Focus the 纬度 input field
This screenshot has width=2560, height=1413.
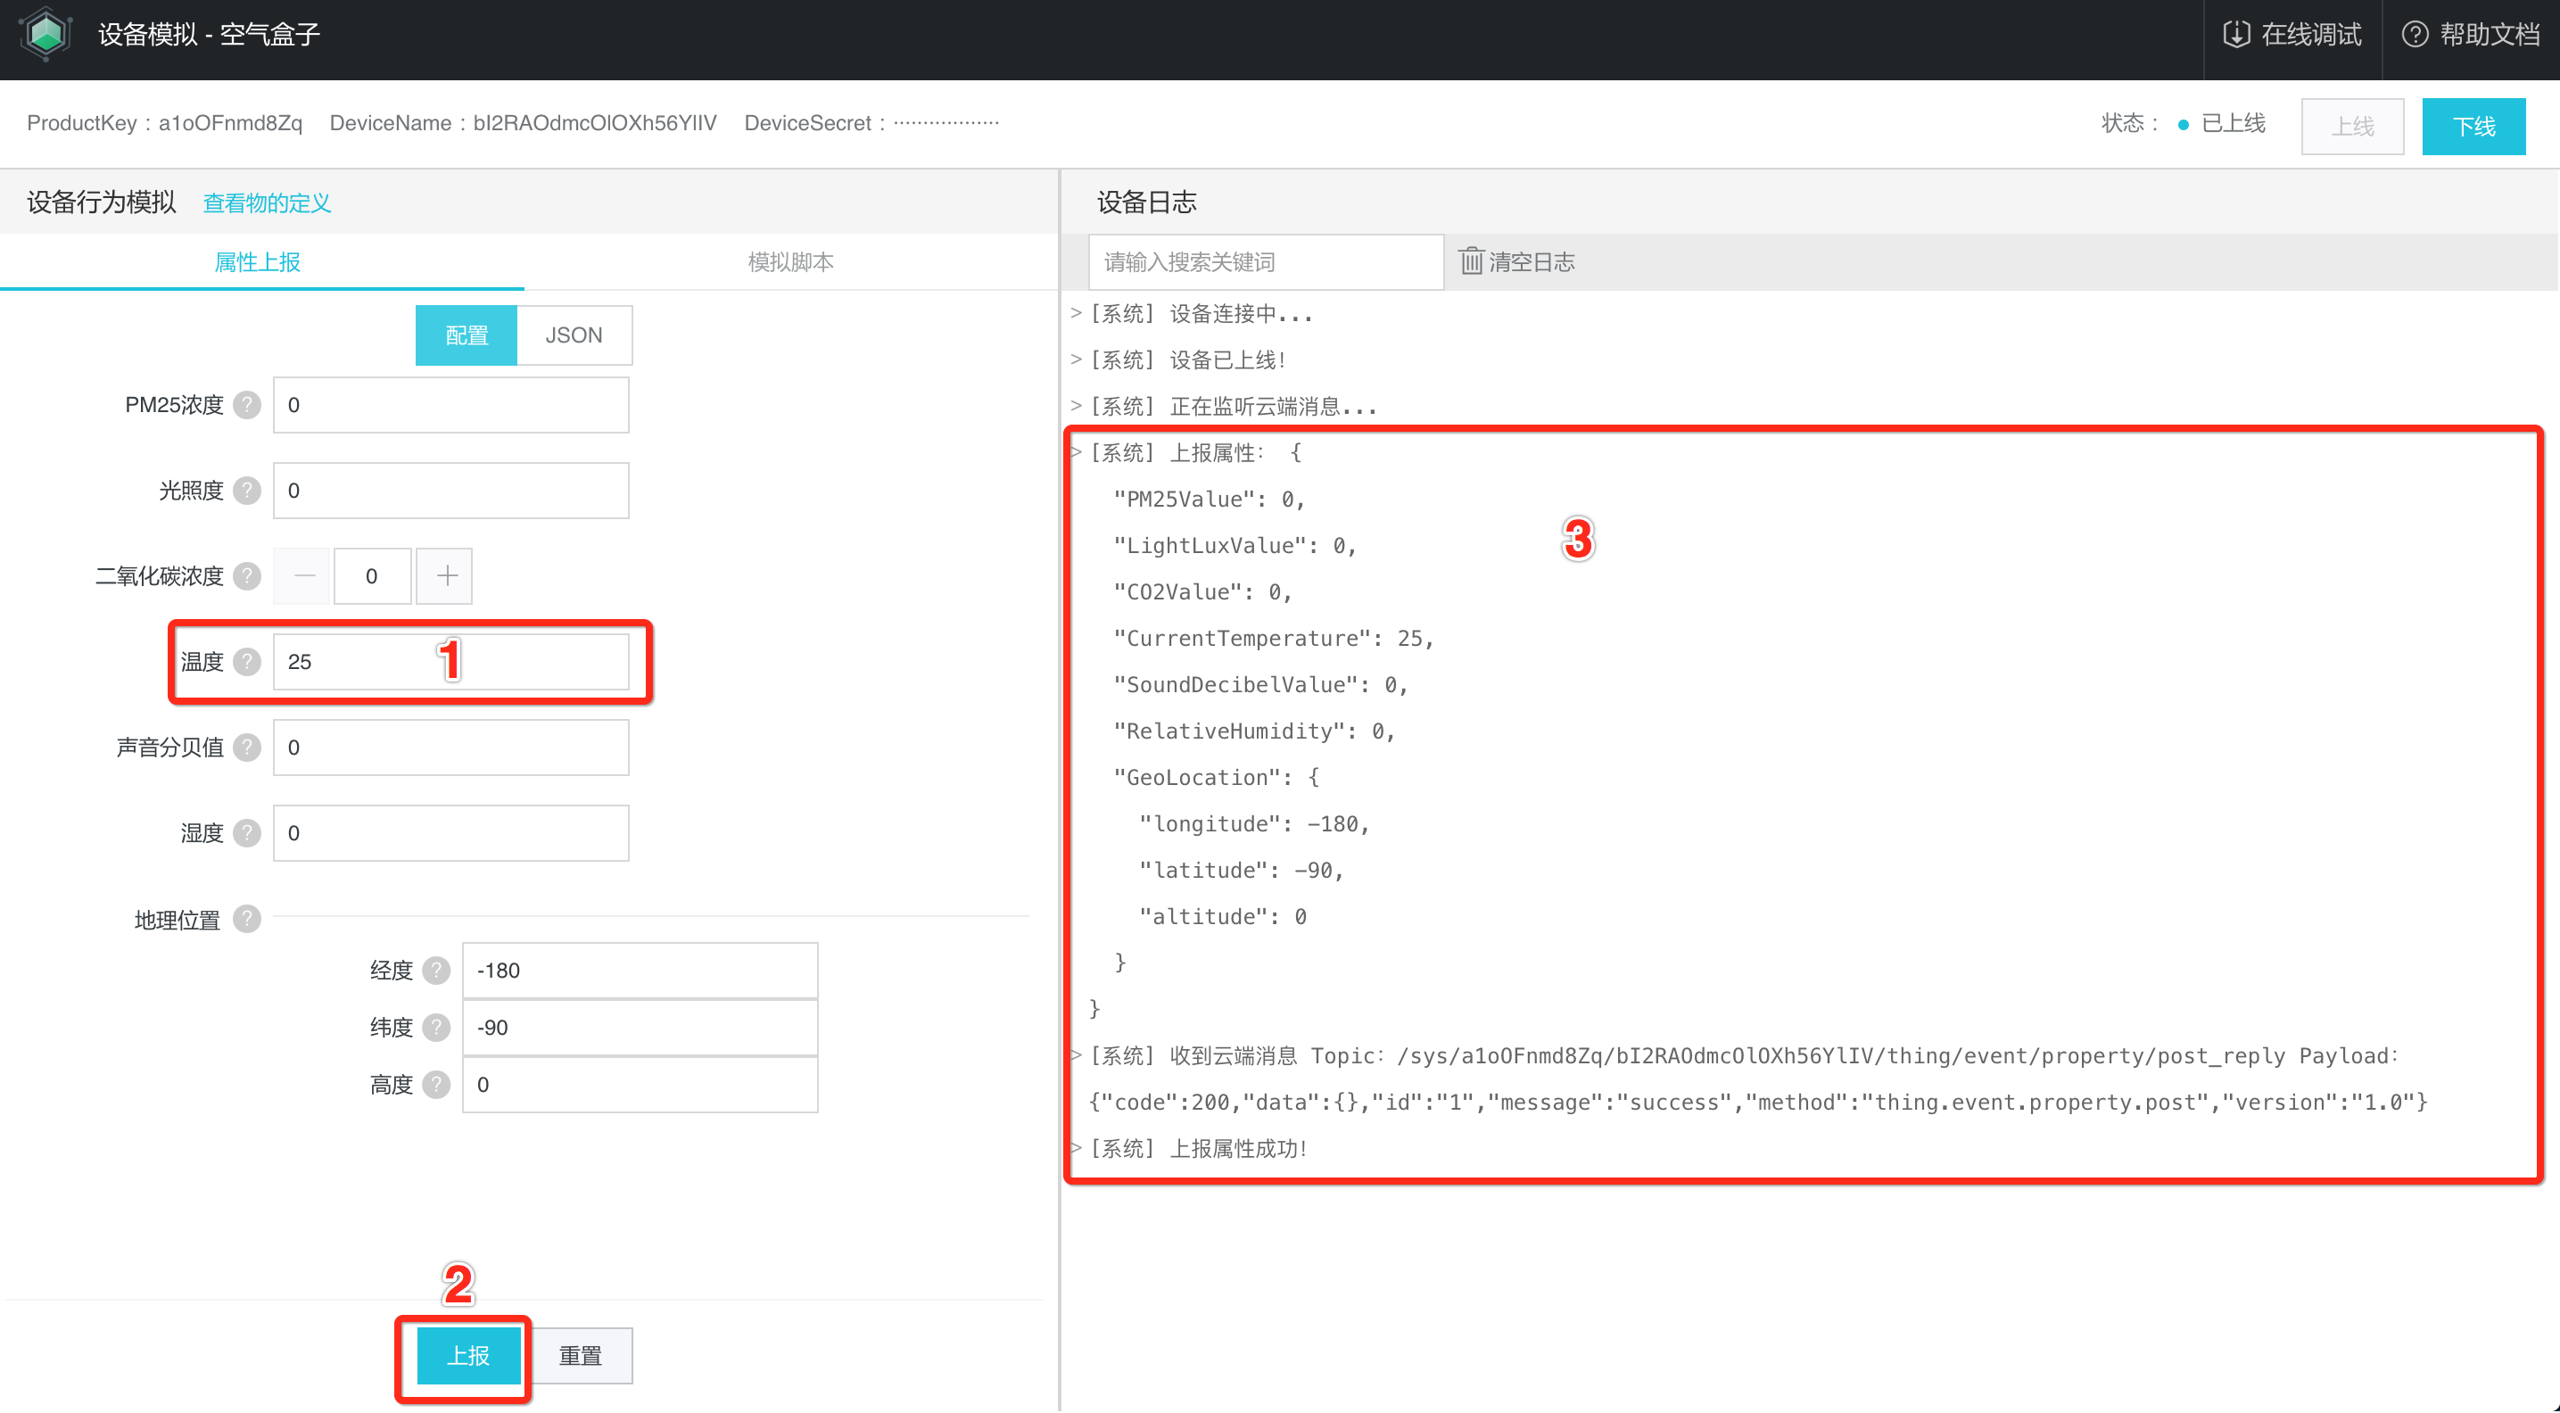click(640, 1027)
